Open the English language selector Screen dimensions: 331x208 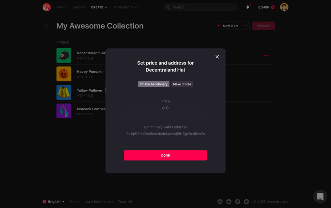(54, 202)
